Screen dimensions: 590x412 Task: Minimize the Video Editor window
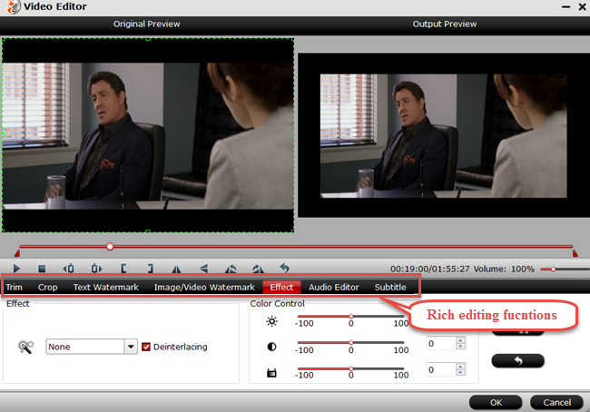(x=565, y=6)
